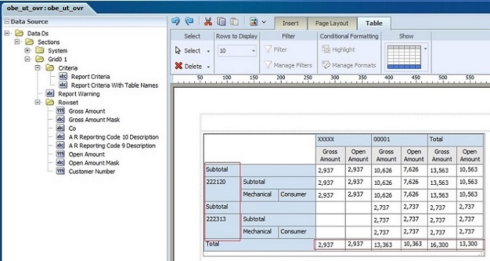
Task: Click the Redo icon in the toolbar
Action: [189, 22]
